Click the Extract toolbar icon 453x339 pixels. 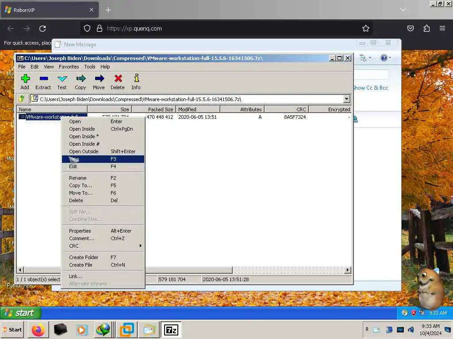[43, 82]
